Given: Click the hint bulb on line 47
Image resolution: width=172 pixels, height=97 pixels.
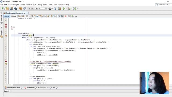Looking at the screenshot, I should tap(6, 36).
